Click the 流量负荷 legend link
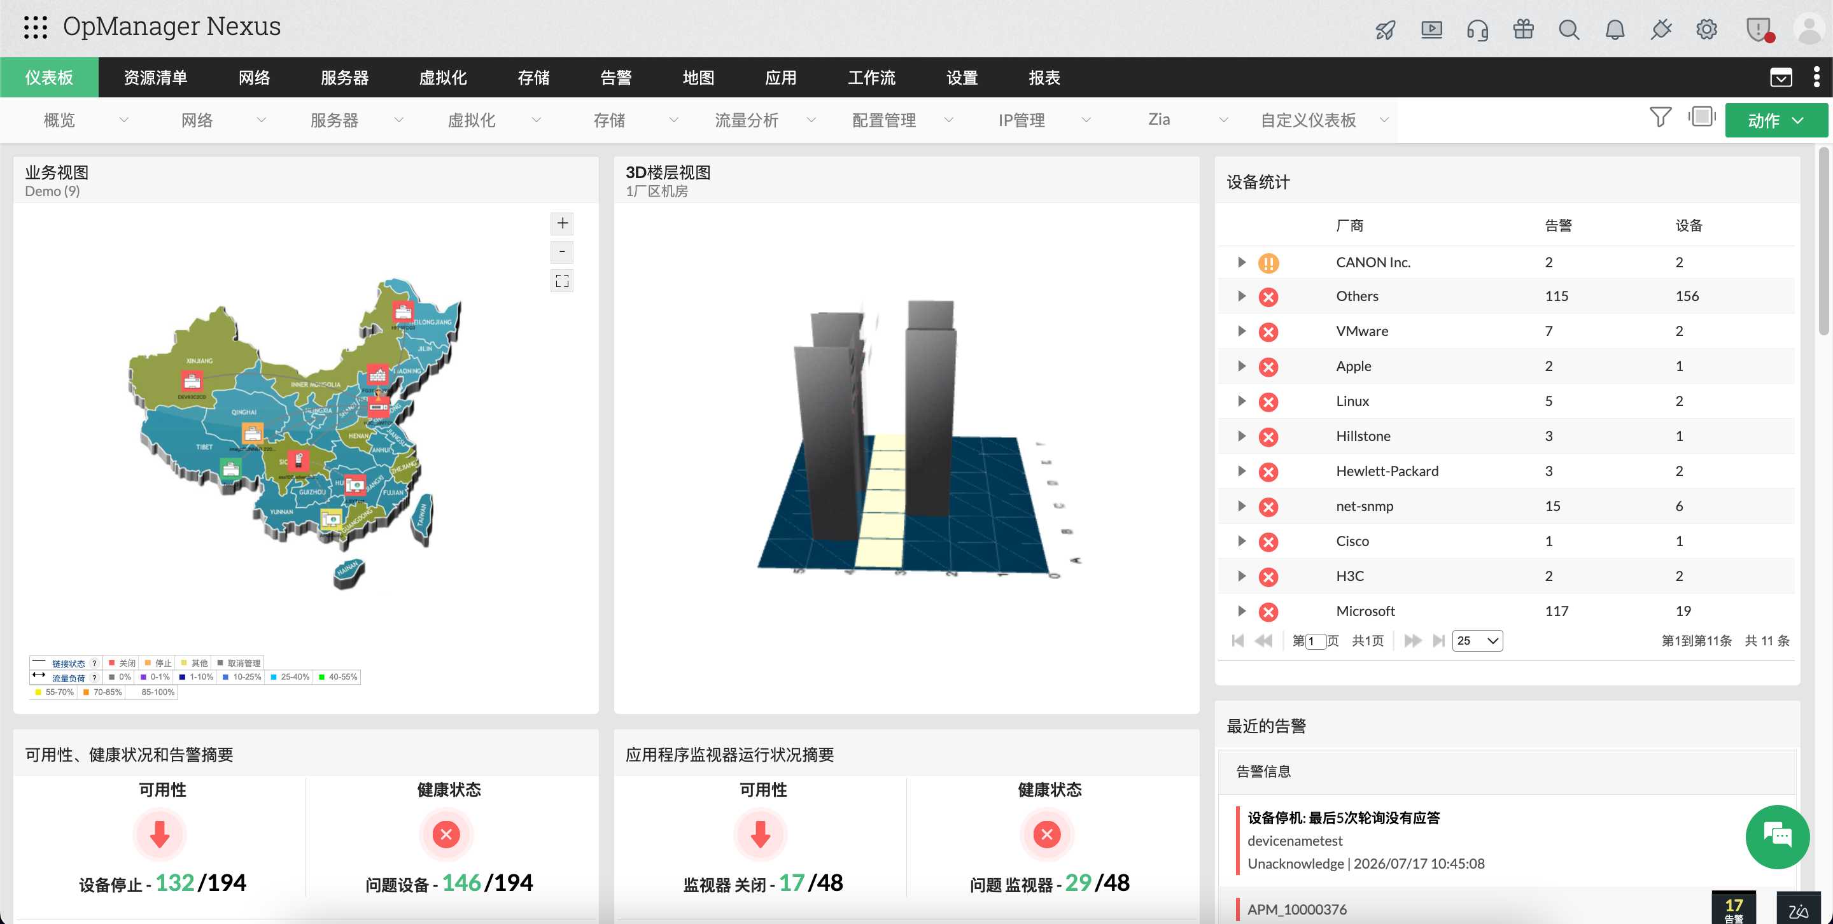Viewport: 1833px width, 924px height. point(67,678)
